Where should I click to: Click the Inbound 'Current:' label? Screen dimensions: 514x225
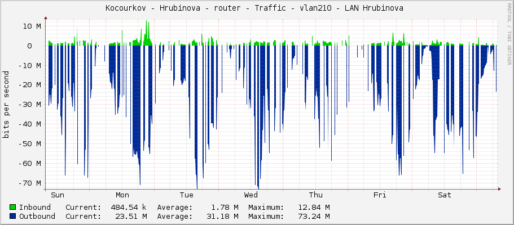(x=84, y=208)
